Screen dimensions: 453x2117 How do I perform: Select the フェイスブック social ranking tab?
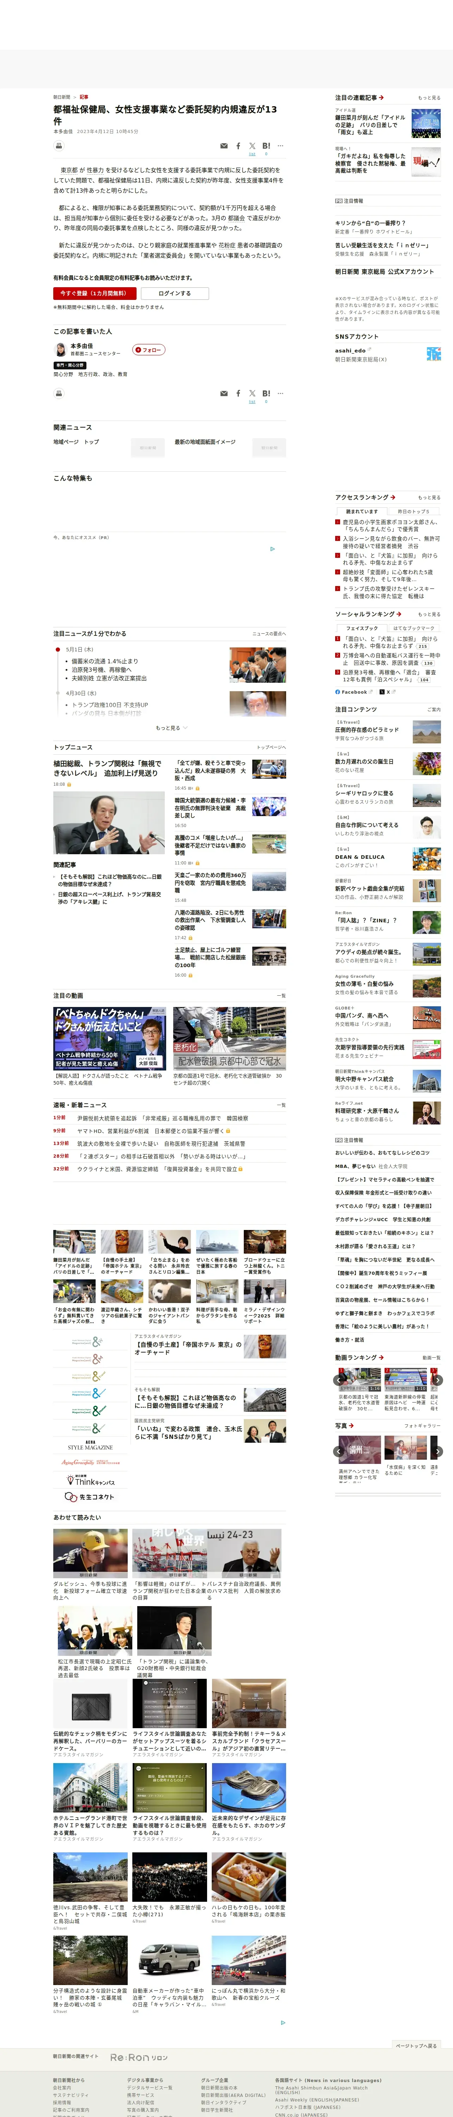(x=362, y=628)
